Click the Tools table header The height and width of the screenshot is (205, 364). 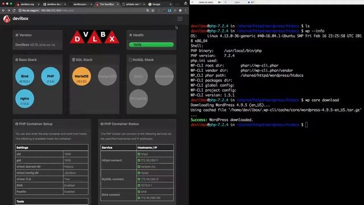coord(52,202)
